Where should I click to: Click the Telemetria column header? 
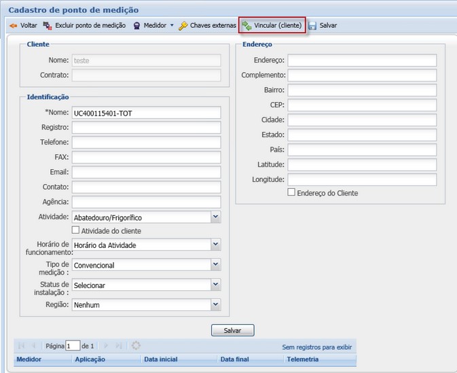tap(303, 359)
